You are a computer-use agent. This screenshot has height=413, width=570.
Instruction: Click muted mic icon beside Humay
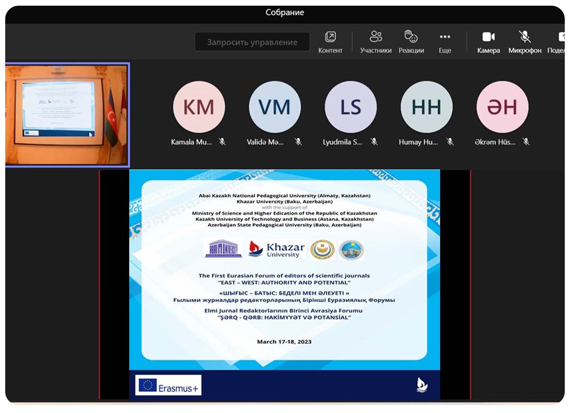[450, 141]
